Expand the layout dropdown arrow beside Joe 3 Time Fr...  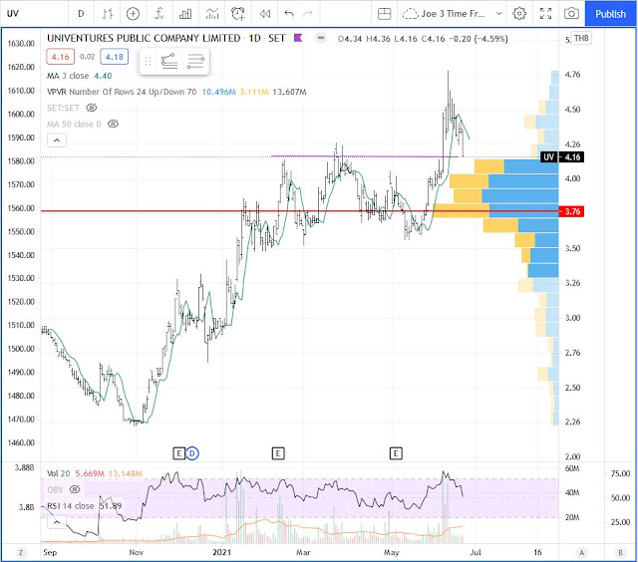point(498,14)
